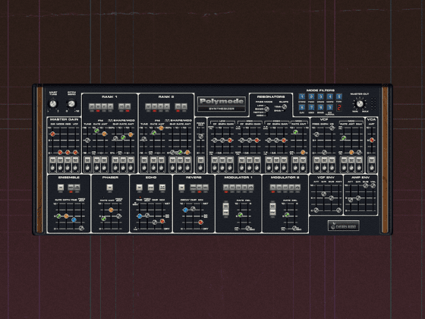The image size is (425, 319).
Task: Click the Master Gain DIR red slider
Action: pyautogui.click(x=52, y=134)
